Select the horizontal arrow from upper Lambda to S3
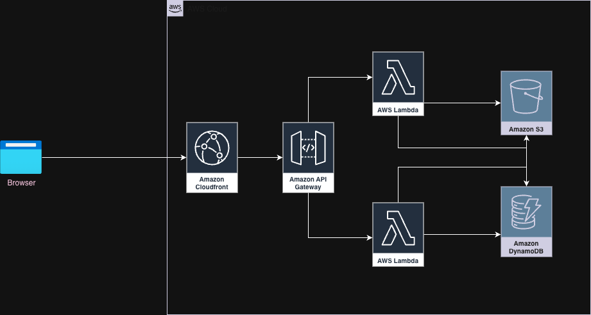The height and width of the screenshot is (315, 591). click(x=462, y=103)
